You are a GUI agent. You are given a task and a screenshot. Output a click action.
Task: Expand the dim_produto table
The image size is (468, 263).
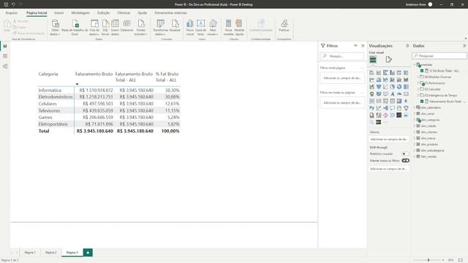(415, 144)
